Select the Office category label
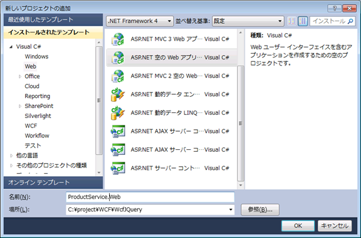The image size is (361, 238). click(x=32, y=76)
